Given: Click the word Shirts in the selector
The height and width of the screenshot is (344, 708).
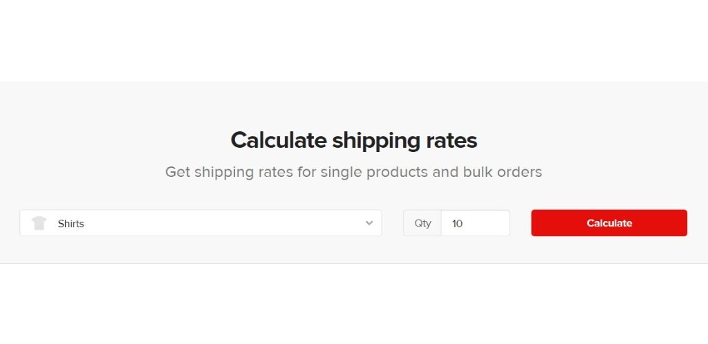Looking at the screenshot, I should coord(71,224).
